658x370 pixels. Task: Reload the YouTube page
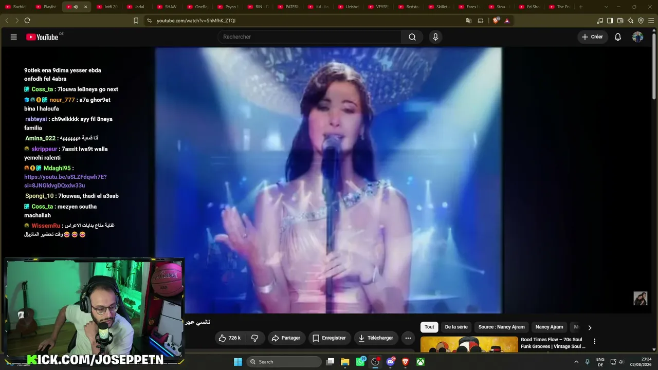click(27, 21)
